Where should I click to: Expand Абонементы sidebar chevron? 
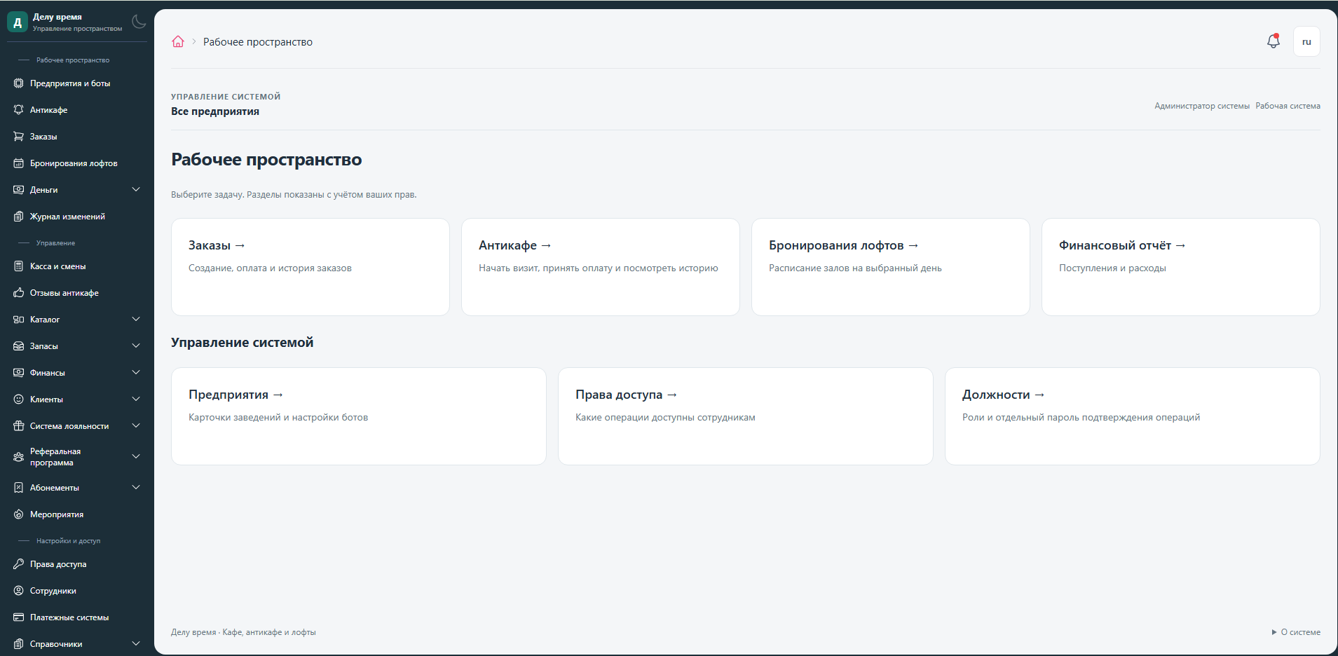[x=136, y=488]
